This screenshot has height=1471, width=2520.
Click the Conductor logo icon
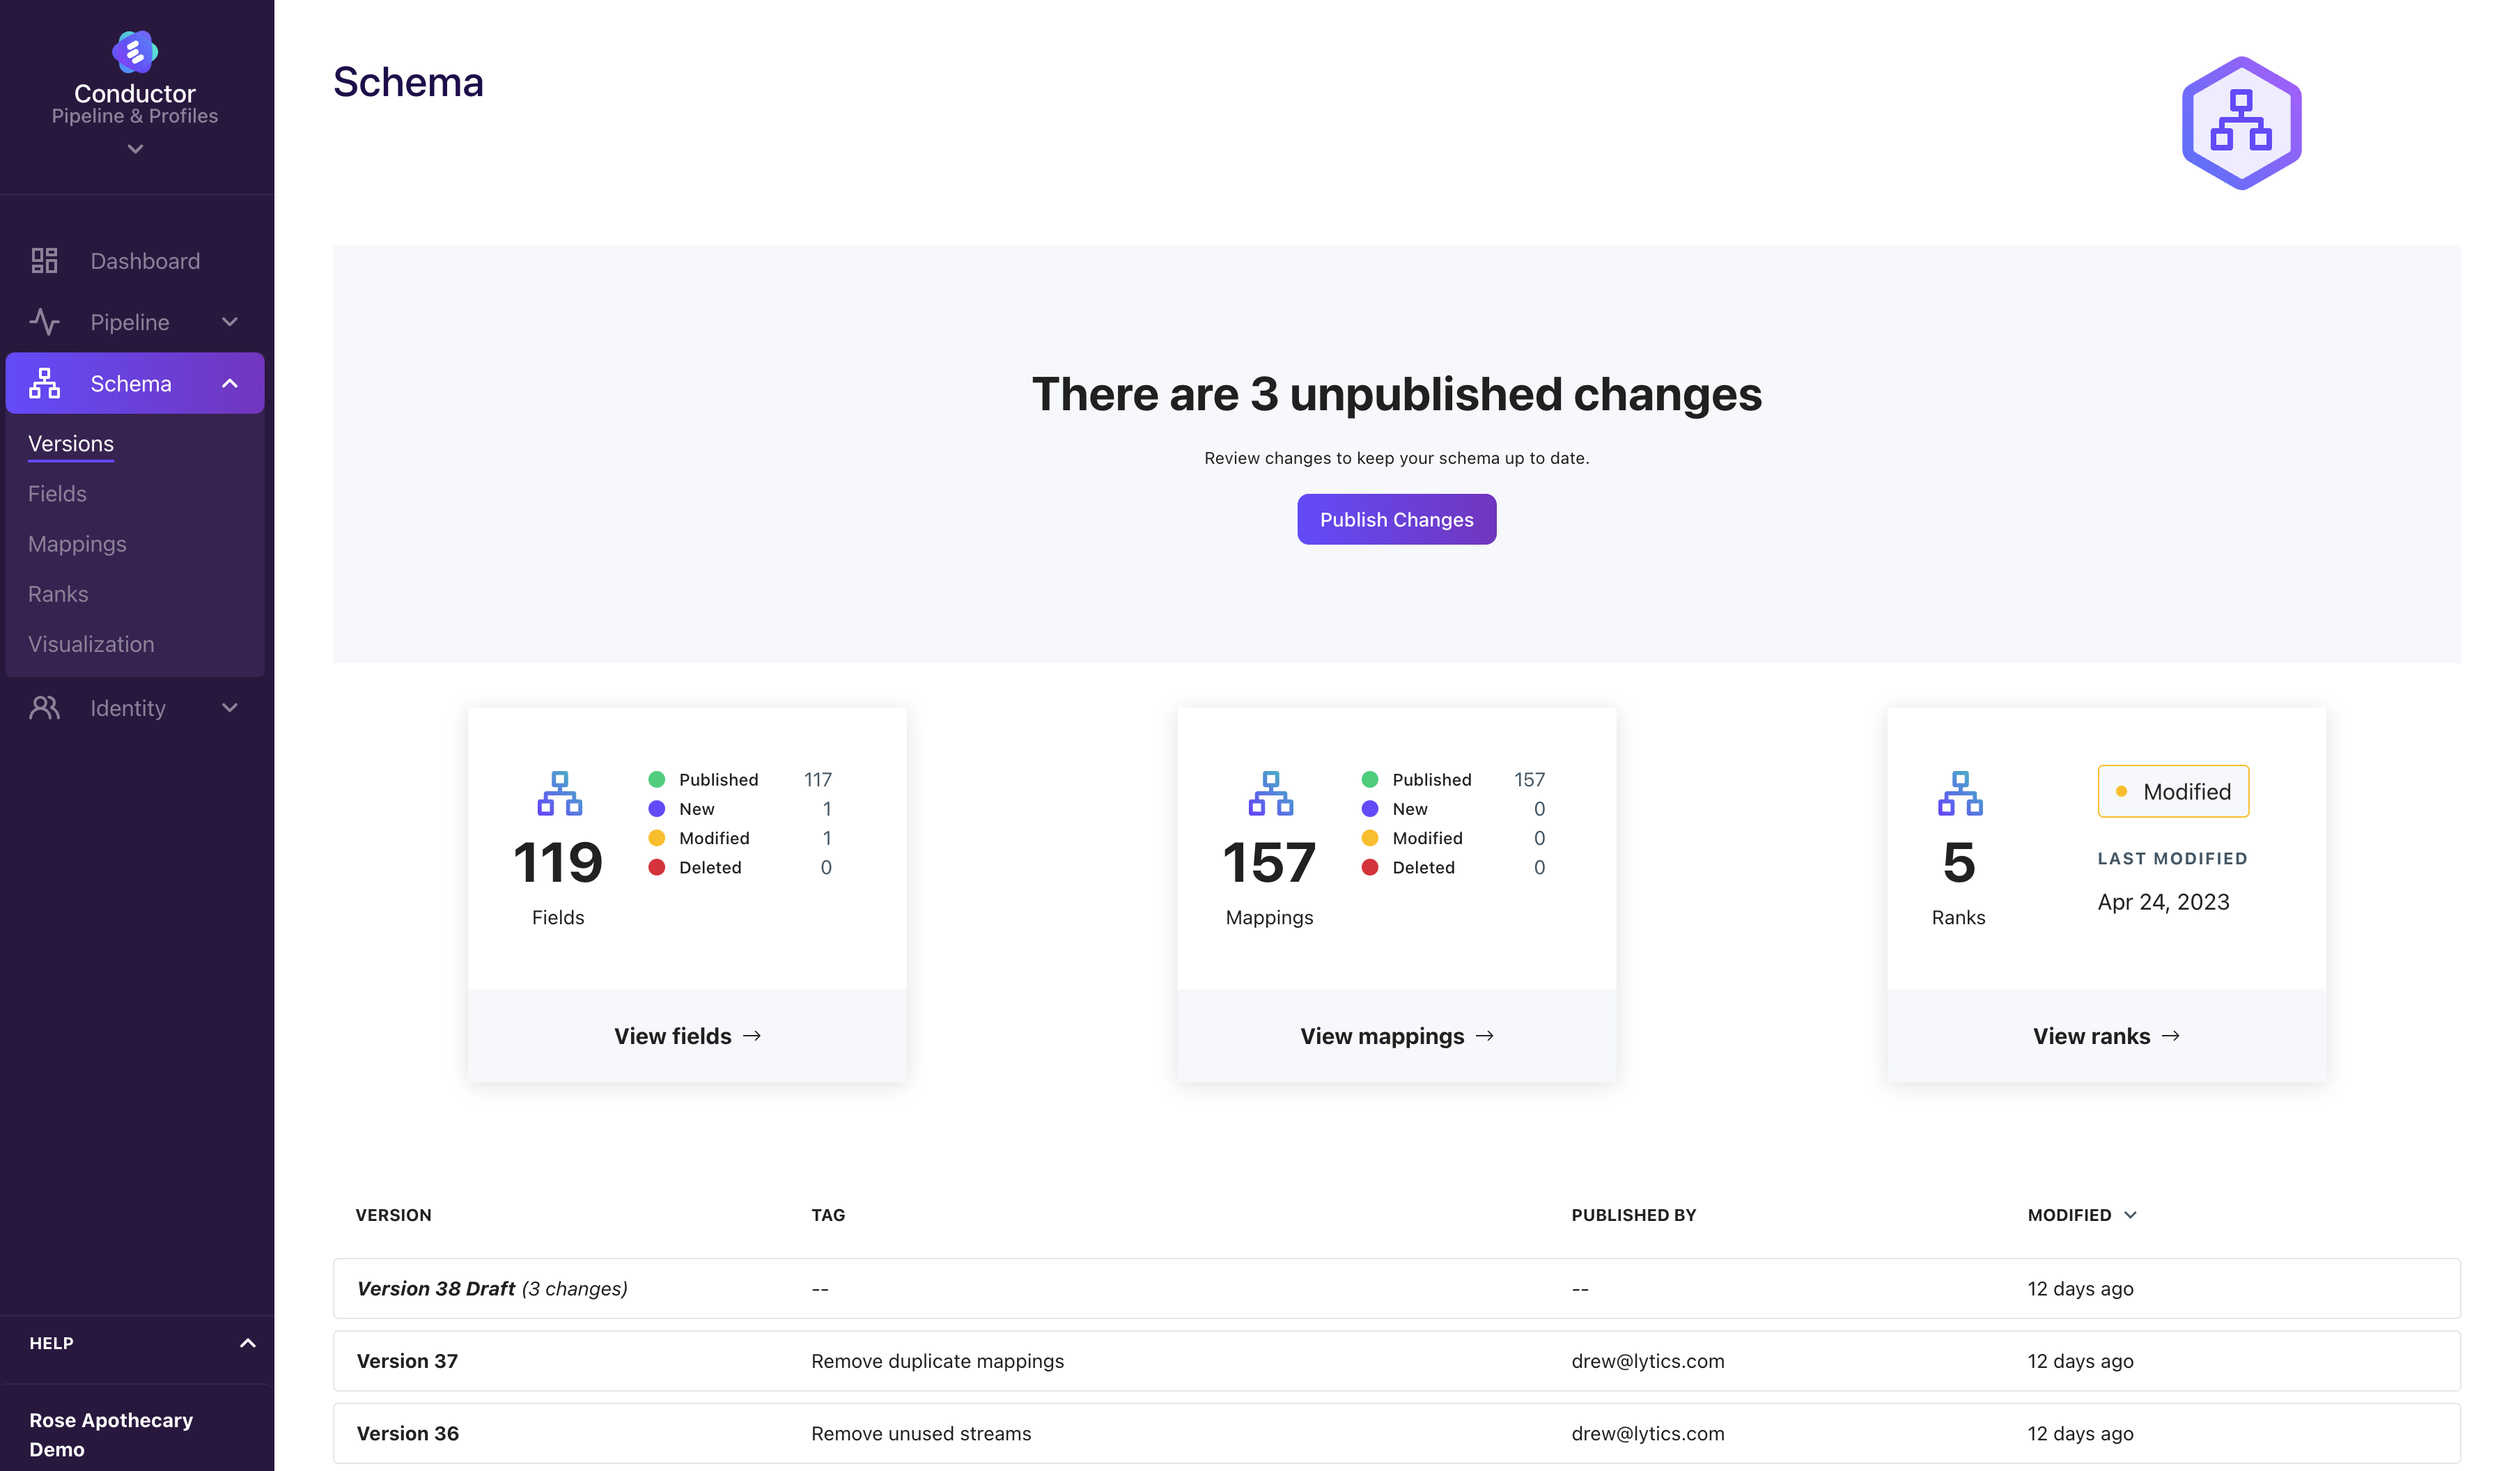point(135,52)
